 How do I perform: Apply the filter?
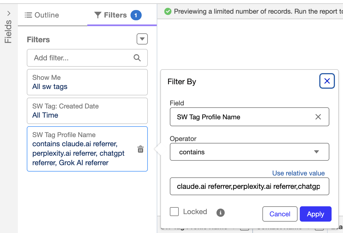click(316, 214)
